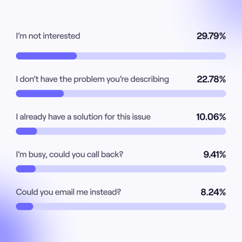This screenshot has width=242, height=242.
Task: Select the 29.79% percentage value
Action: 211,36
